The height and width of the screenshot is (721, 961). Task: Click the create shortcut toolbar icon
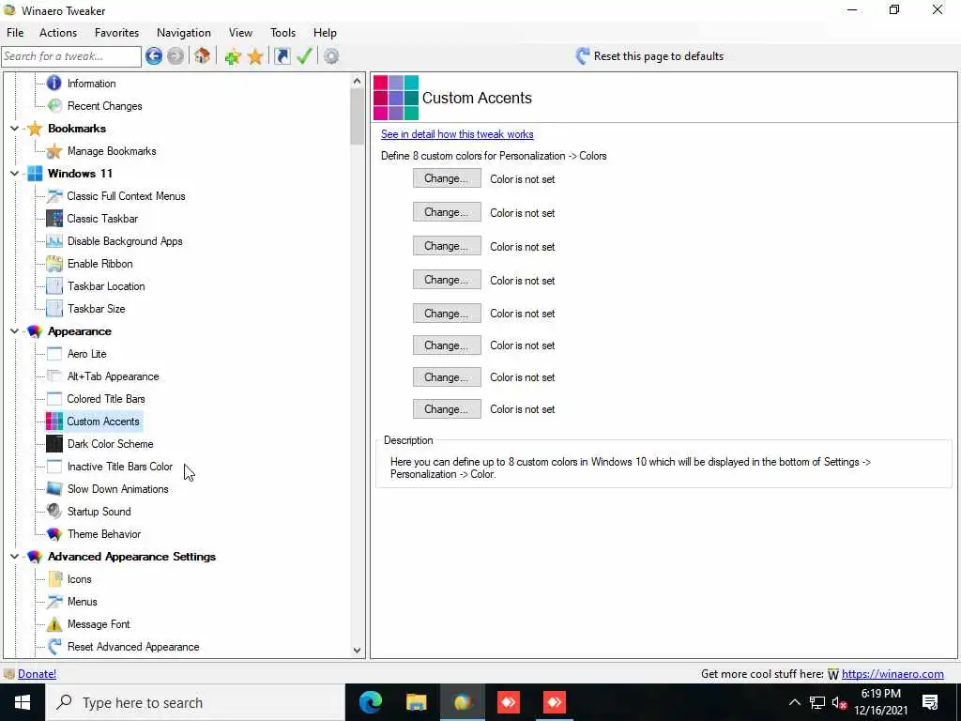[x=282, y=56]
